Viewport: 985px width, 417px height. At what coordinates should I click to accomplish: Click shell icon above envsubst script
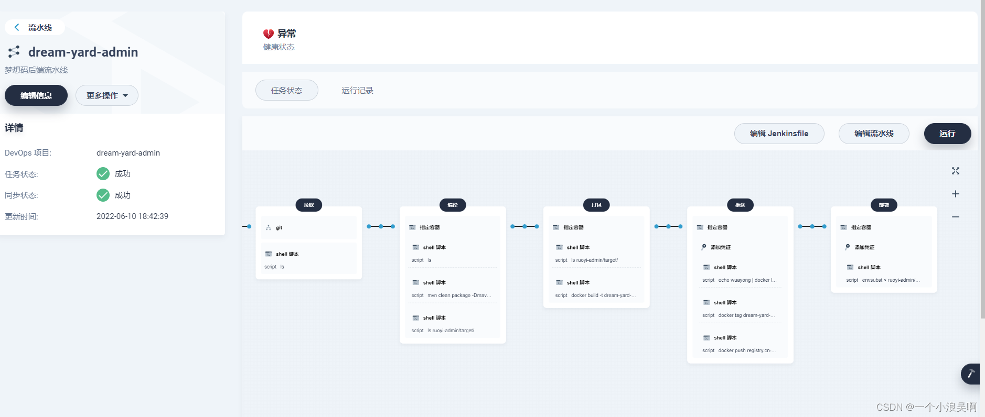(x=850, y=267)
